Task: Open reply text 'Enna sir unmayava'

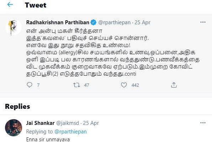Action: point(48,140)
